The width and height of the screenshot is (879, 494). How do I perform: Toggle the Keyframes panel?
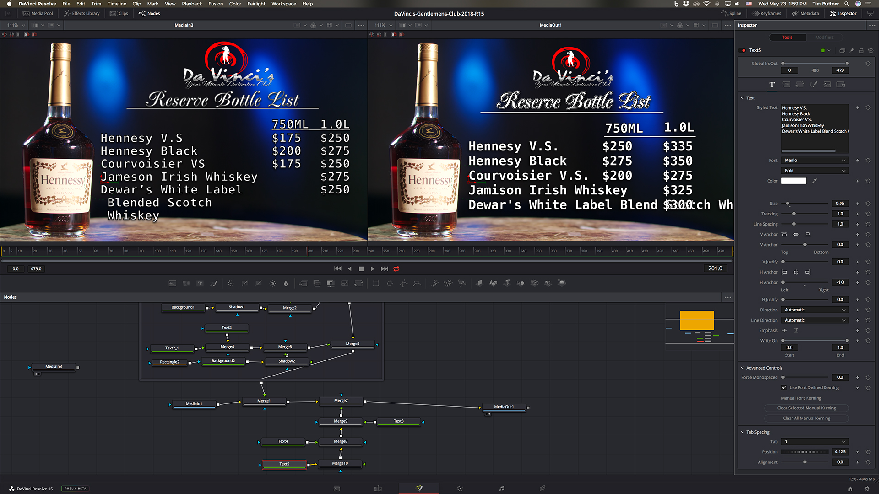pos(767,13)
